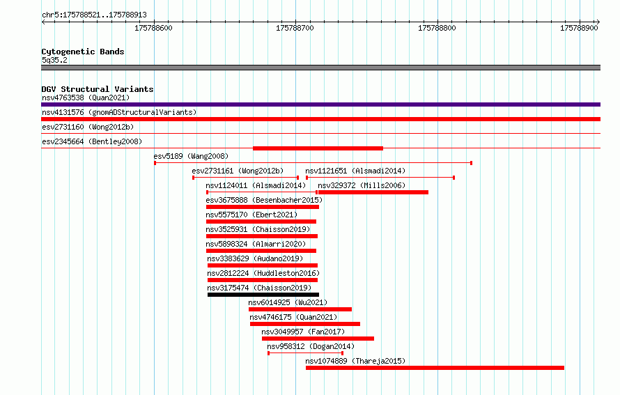Click the nsv4746175 (Quan2021) label
The image size is (620, 395).
(293, 317)
